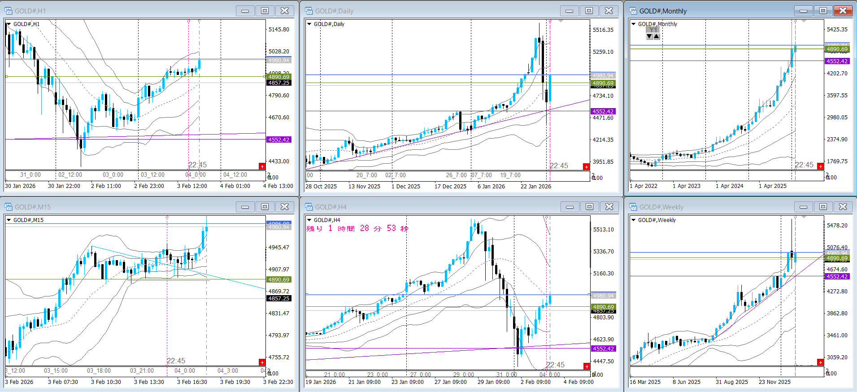The height and width of the screenshot is (392, 857).
Task: Click the GOLD#,Weekly chart window icon
Action: tap(633, 207)
